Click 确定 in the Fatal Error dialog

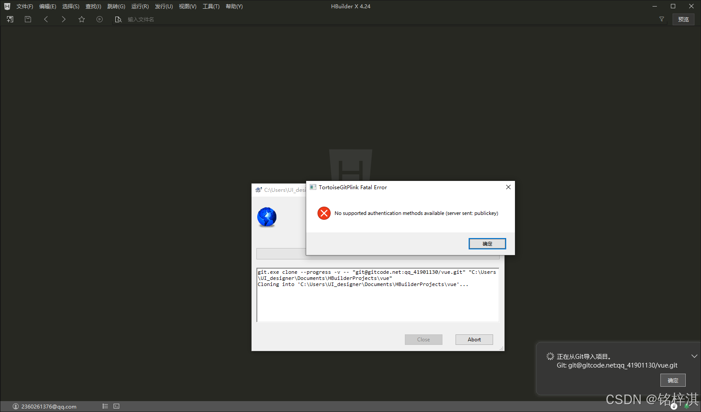tap(487, 244)
